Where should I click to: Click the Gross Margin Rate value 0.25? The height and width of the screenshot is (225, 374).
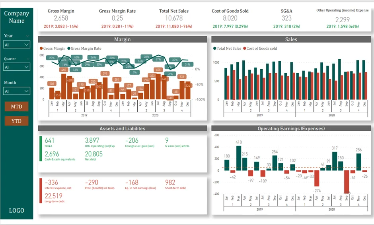pos(117,18)
